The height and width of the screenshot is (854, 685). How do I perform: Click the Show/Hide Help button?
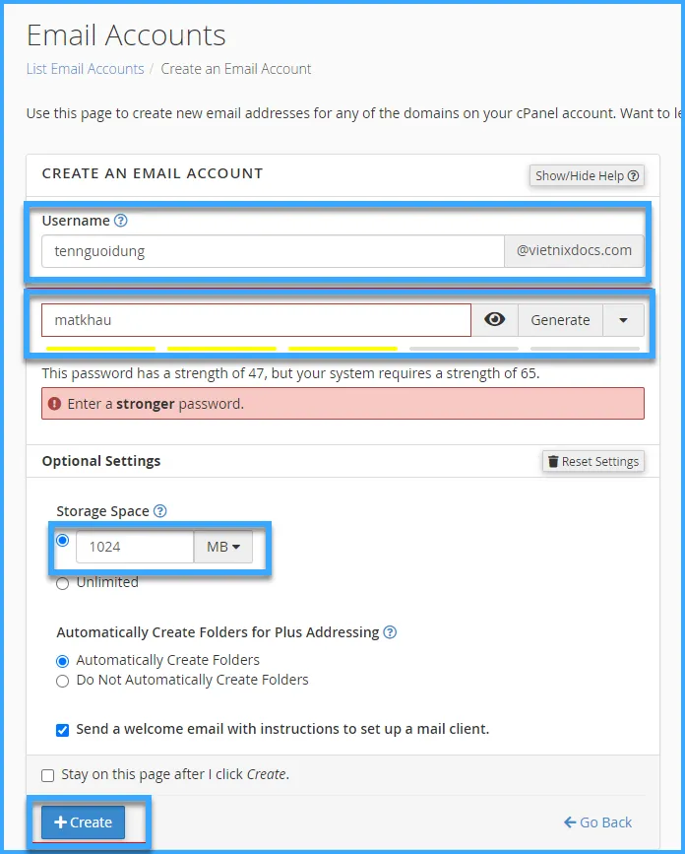(x=587, y=175)
